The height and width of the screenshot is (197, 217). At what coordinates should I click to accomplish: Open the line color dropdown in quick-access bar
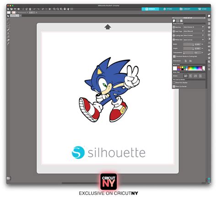[x=16, y=12]
